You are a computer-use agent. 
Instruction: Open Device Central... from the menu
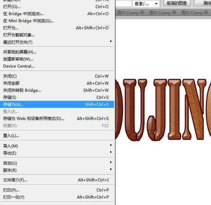click(x=57, y=66)
